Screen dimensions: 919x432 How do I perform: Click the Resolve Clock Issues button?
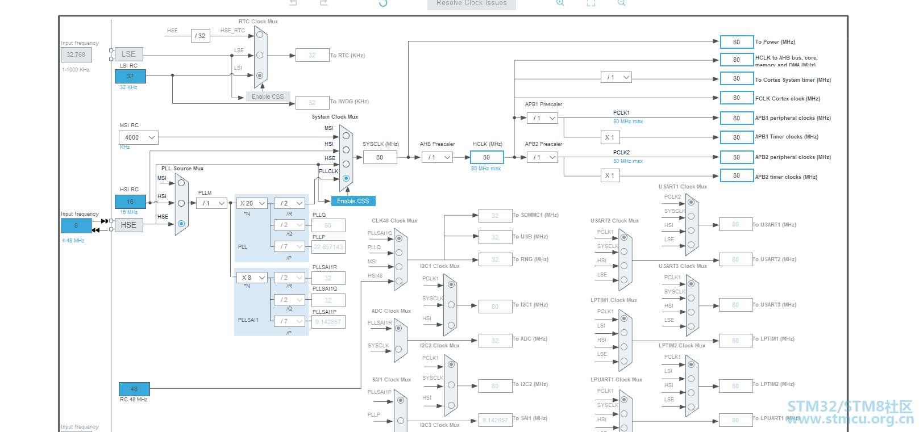(472, 3)
